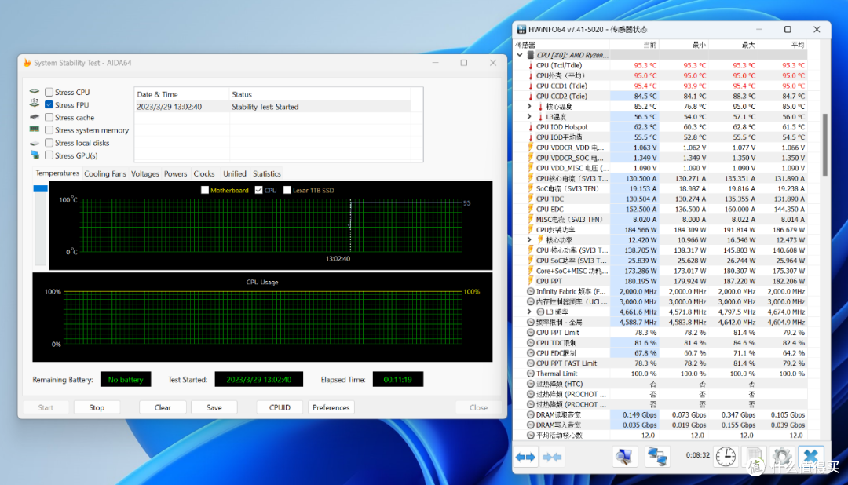This screenshot has height=485, width=848.
Task: Select the Stability Test: Started log row
Action: [x=272, y=107]
